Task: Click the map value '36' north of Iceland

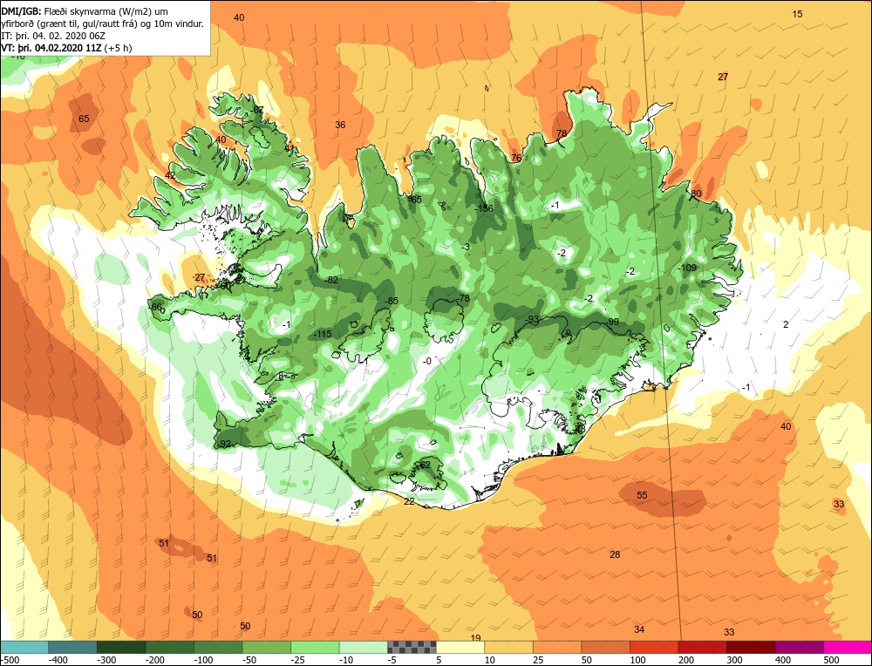Action: point(340,125)
